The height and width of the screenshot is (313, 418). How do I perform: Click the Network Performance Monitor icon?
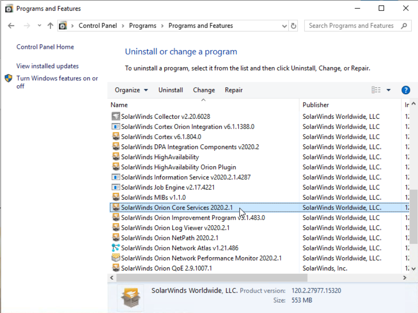pyautogui.click(x=115, y=258)
